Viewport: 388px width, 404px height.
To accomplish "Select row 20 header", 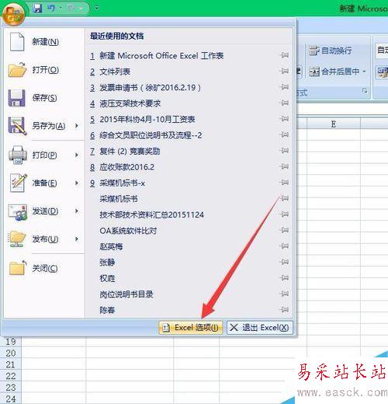I will [x=11, y=353].
